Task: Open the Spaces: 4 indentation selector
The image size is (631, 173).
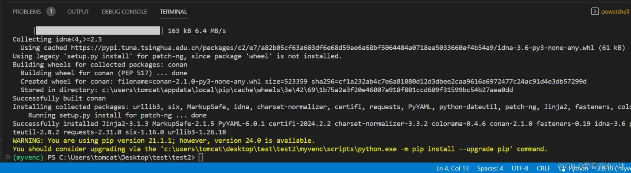Action: coord(490,168)
